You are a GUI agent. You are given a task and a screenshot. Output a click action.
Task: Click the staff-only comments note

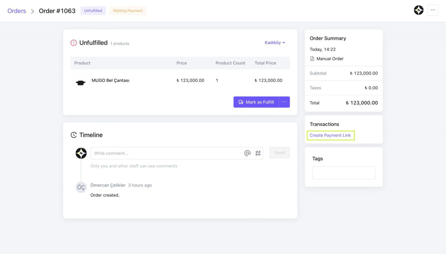[134, 166]
